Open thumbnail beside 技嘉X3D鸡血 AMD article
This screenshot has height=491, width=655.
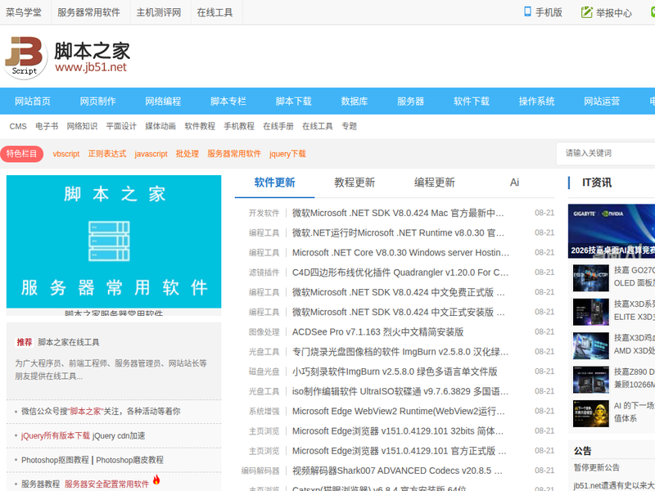(590, 345)
